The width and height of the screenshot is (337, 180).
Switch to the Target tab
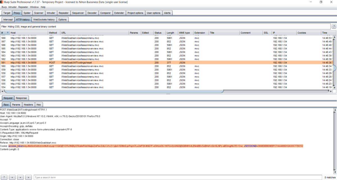(x=7, y=13)
